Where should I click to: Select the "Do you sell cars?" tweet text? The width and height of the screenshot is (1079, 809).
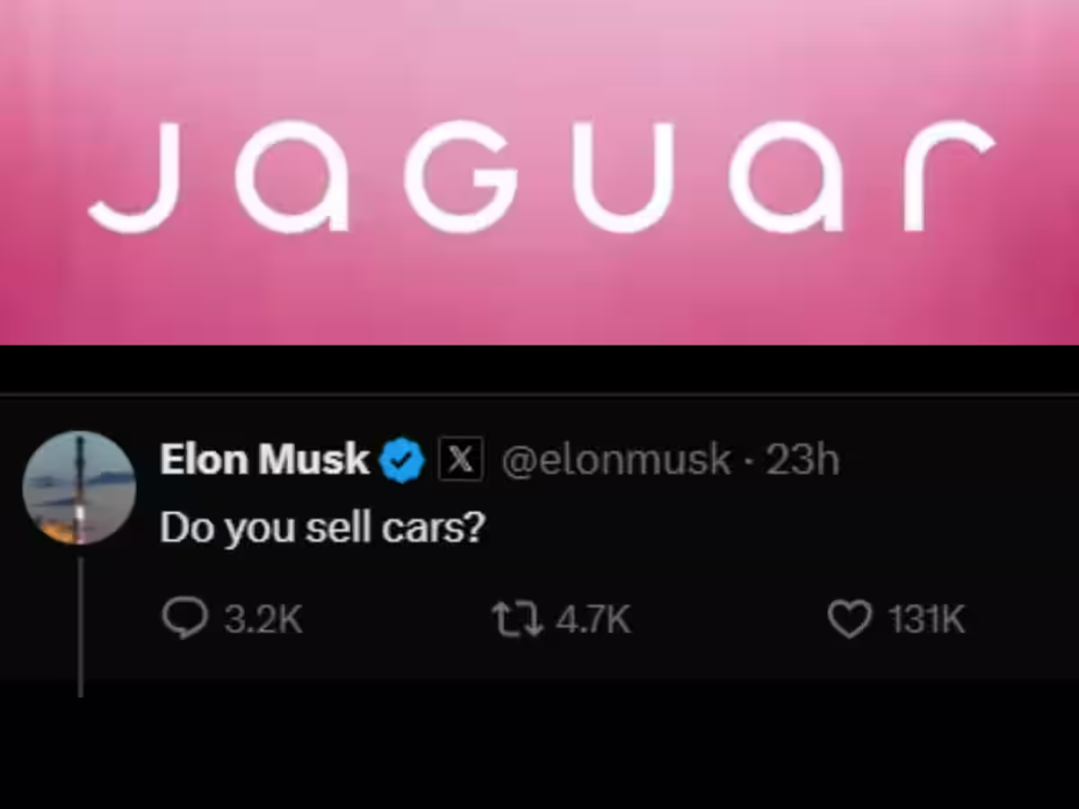click(323, 527)
